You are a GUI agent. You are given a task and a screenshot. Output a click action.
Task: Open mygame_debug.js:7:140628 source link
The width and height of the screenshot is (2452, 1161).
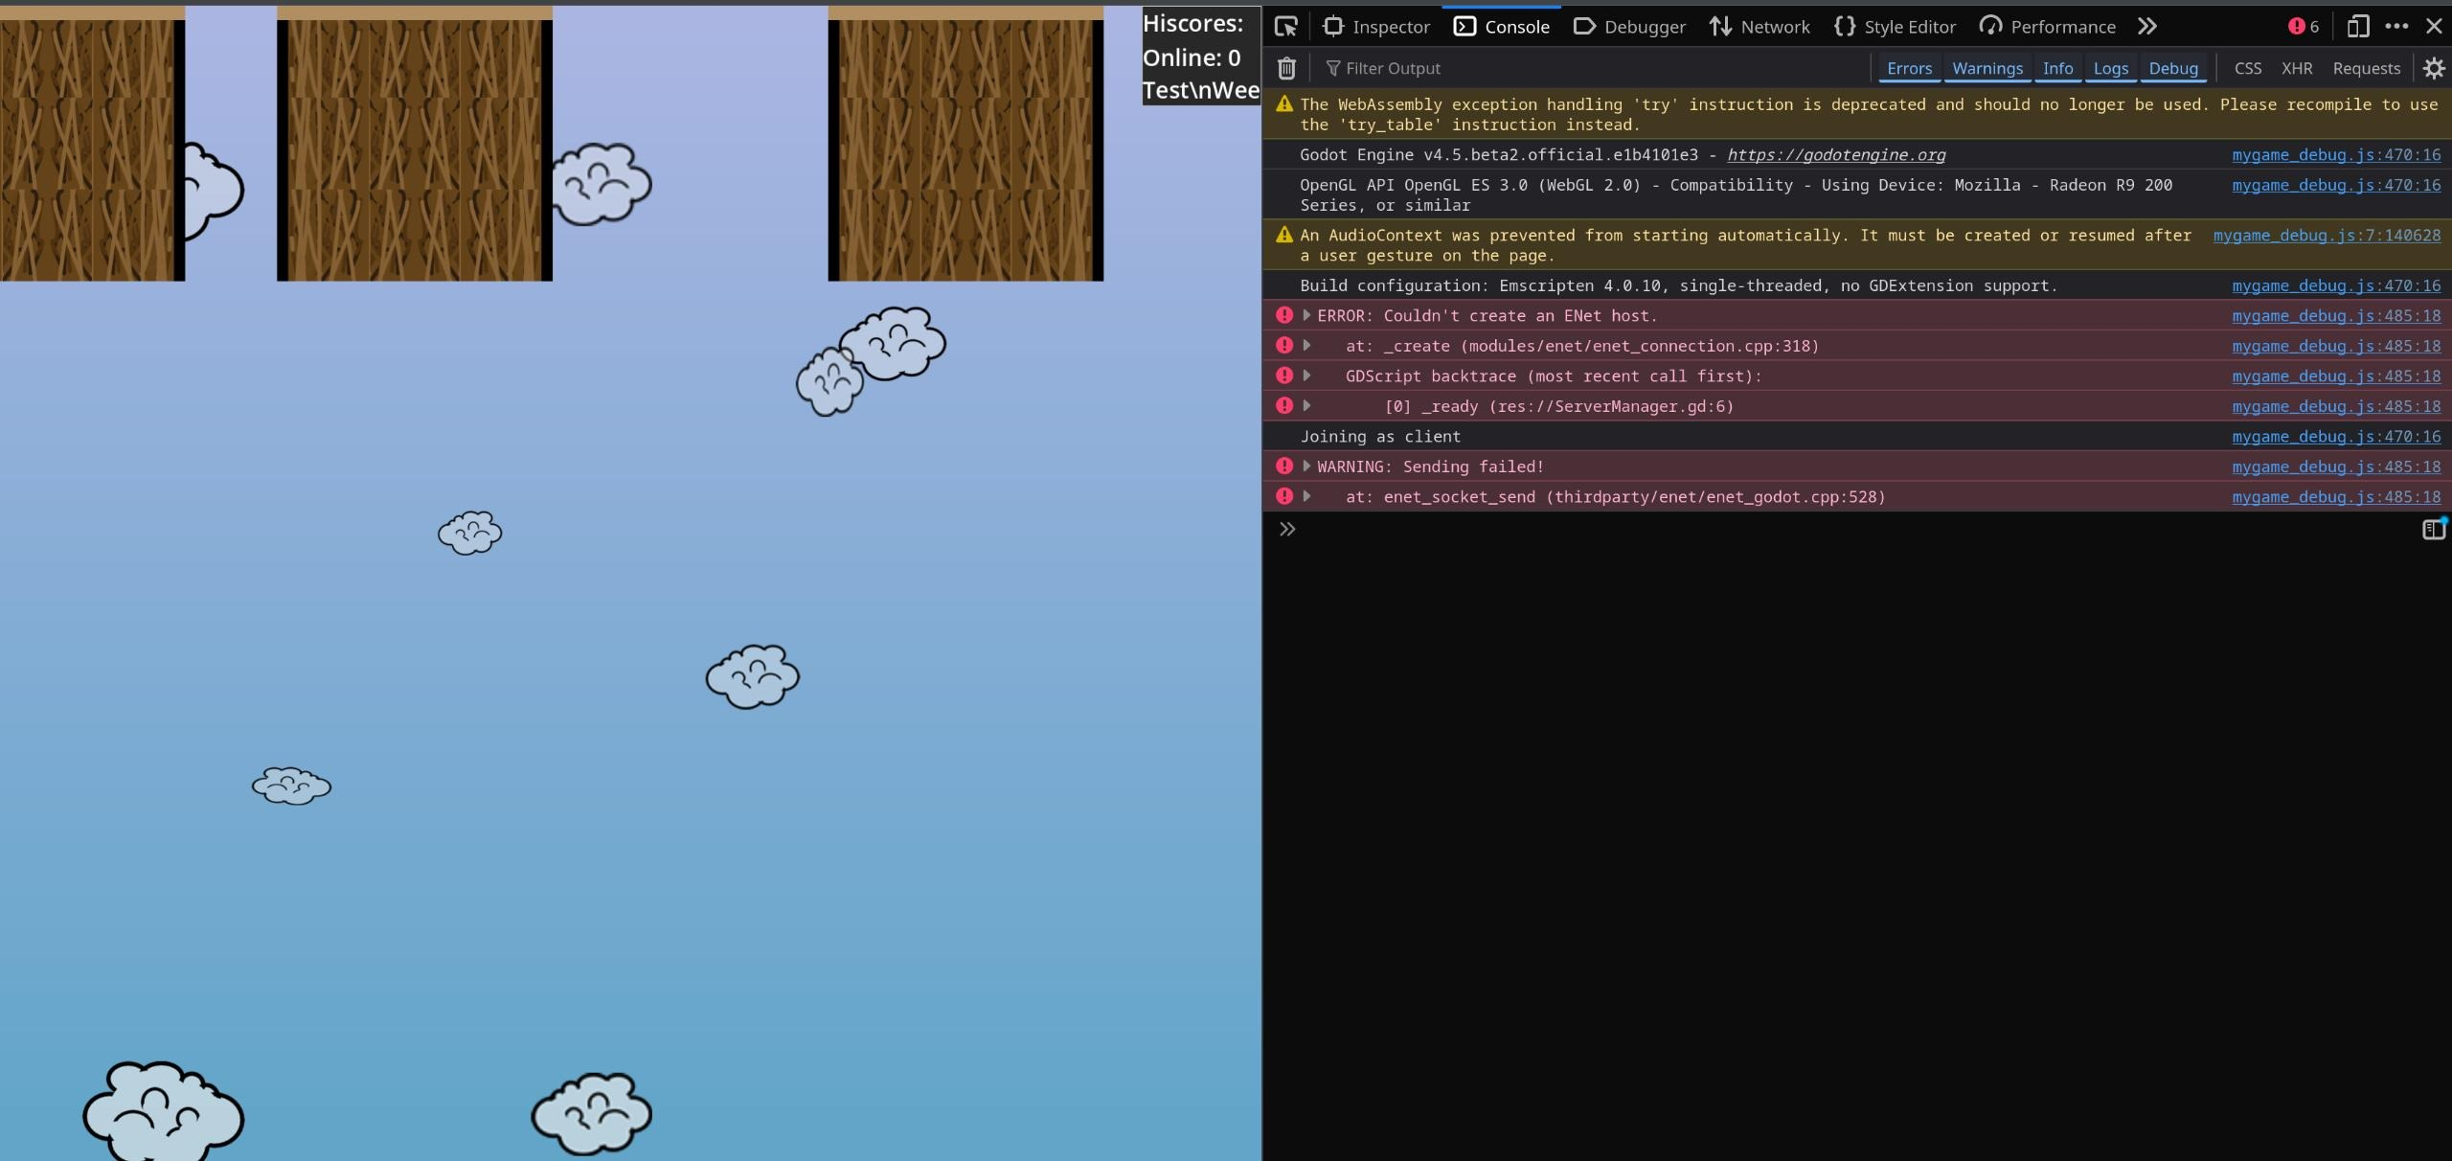2327,236
